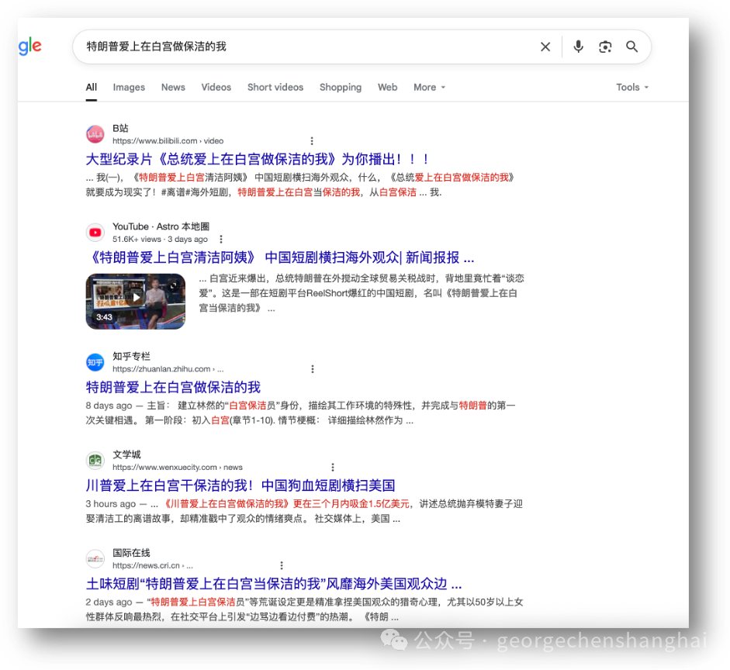Open more options for news.cri.cn result
Image resolution: width=730 pixels, height=670 pixels.
pos(282,565)
